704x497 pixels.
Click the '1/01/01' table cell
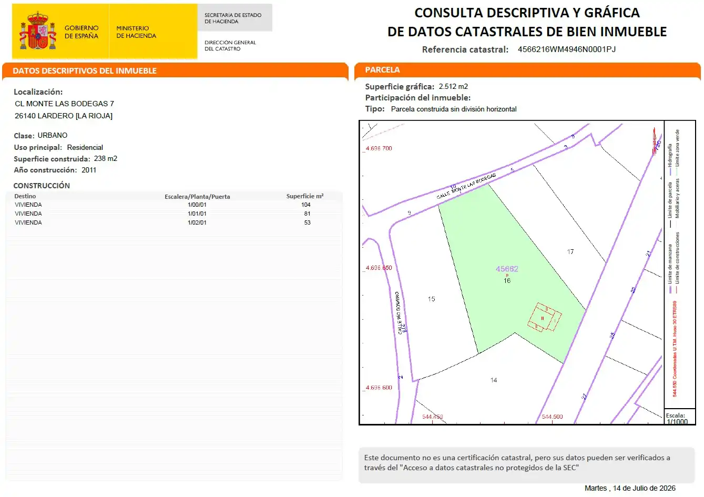pos(197,214)
